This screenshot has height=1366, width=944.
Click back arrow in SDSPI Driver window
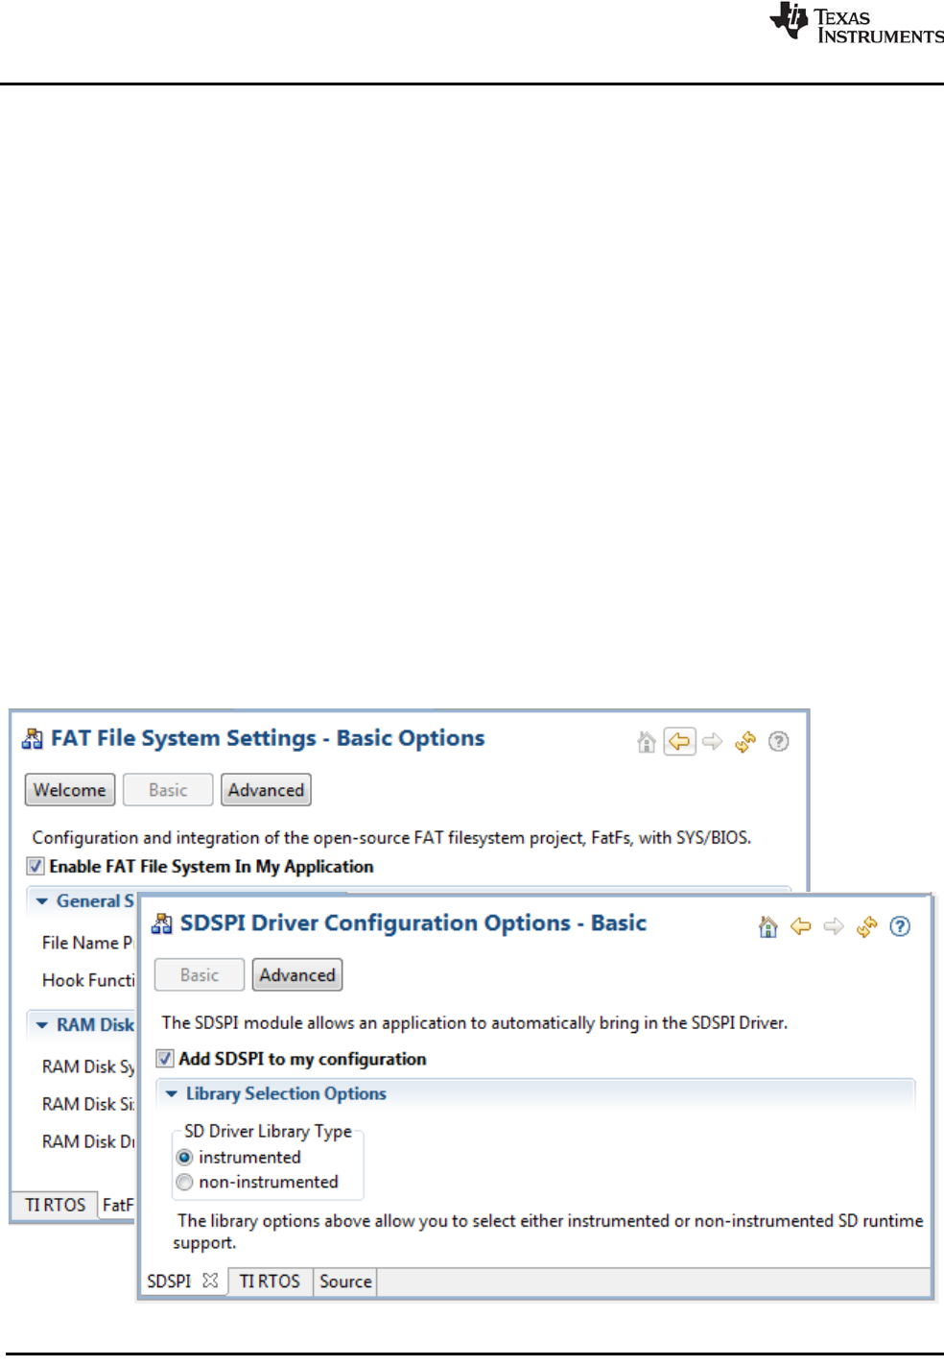click(800, 926)
